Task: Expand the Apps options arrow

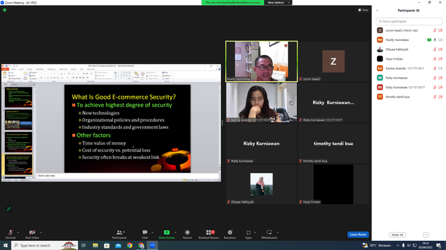Action: (255, 233)
